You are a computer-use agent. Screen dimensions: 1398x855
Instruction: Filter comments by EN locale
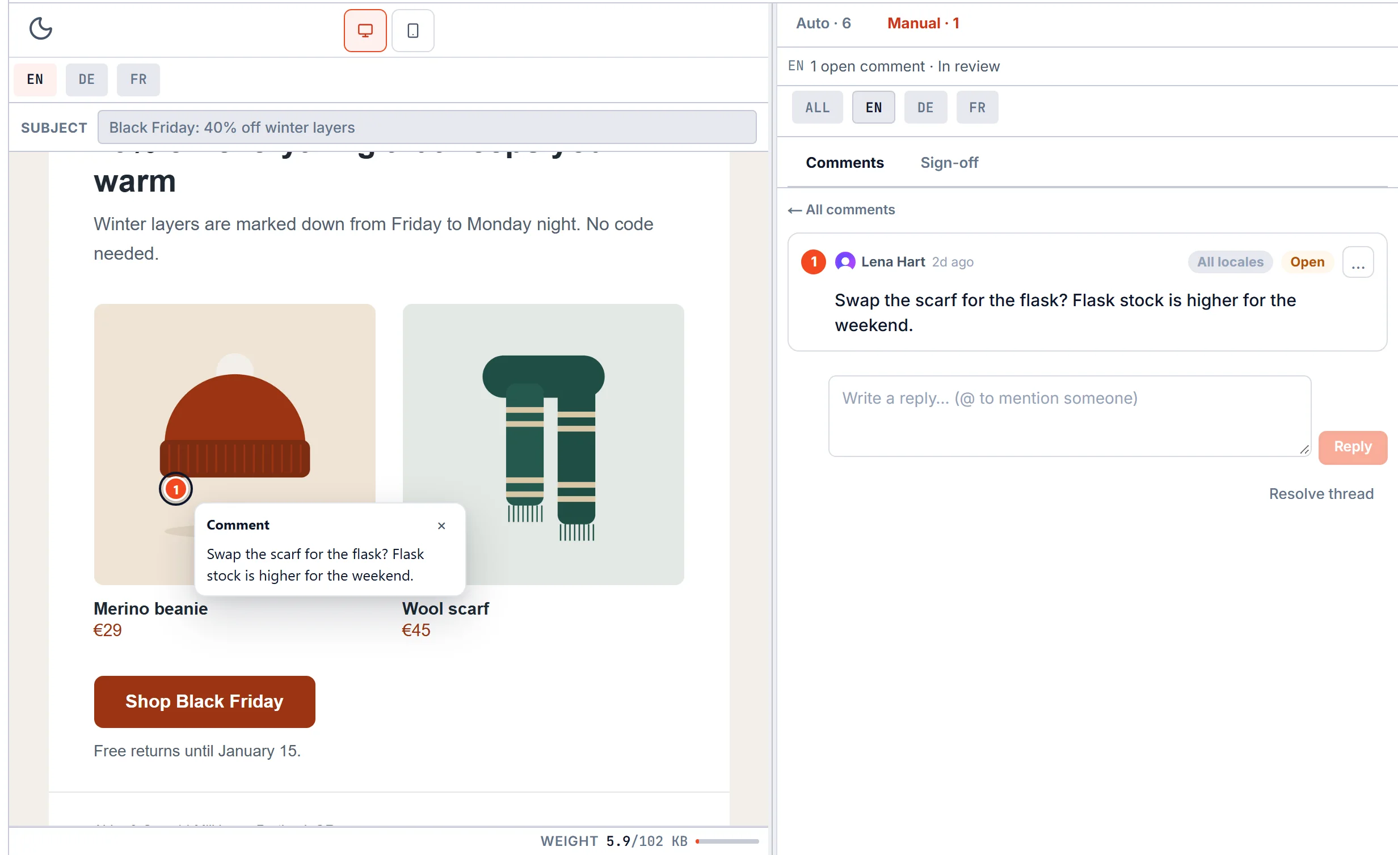pyautogui.click(x=873, y=107)
